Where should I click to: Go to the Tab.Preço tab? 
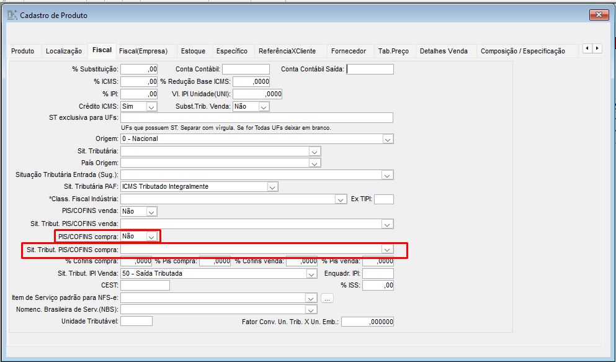[393, 51]
